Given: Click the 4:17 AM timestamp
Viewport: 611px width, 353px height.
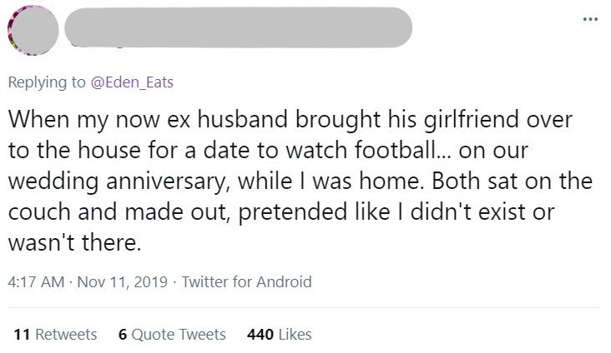Looking at the screenshot, I should pos(38,282).
